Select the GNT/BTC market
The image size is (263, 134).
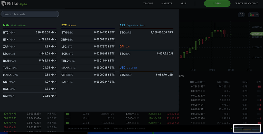[88, 75]
